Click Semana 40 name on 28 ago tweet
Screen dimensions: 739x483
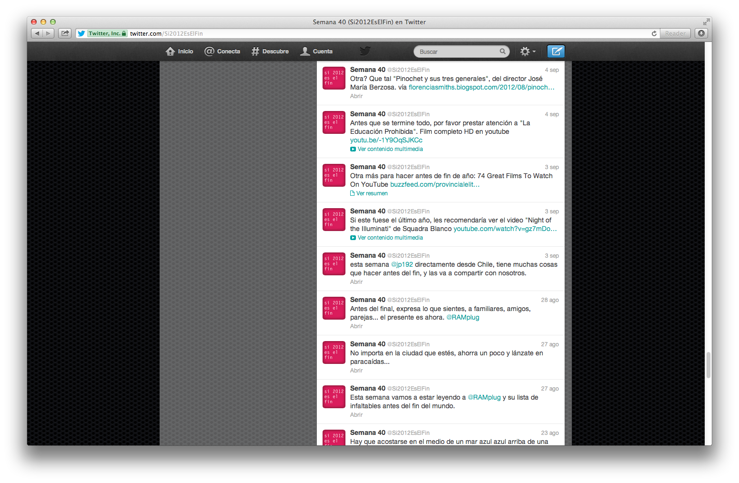click(x=368, y=300)
